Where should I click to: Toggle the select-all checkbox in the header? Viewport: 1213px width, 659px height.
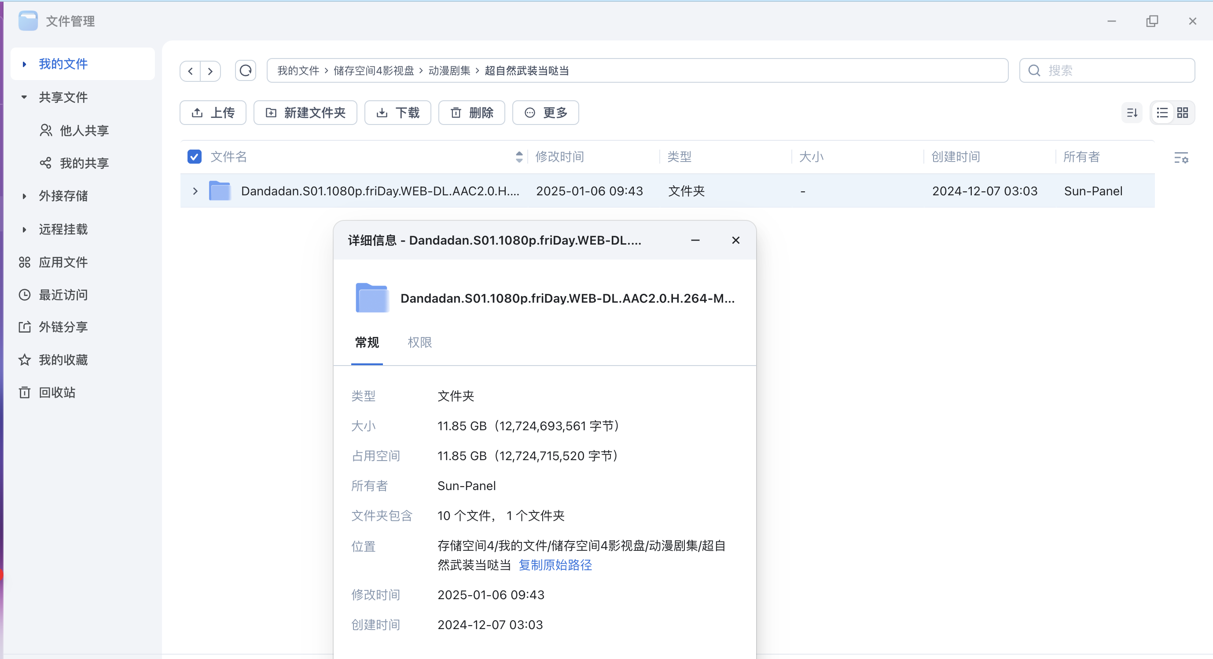[x=195, y=157]
